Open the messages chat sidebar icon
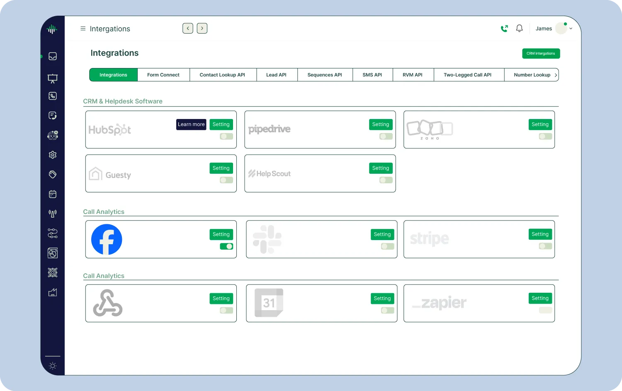 (x=53, y=116)
